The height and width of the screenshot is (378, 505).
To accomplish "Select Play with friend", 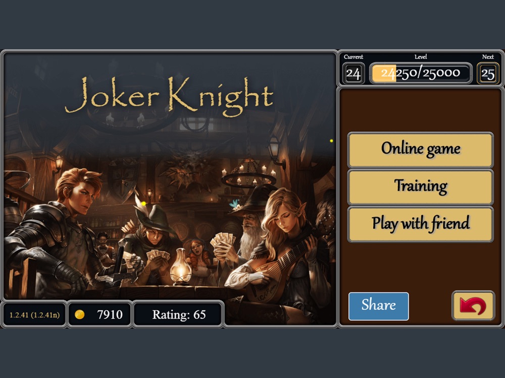I will pos(420,224).
